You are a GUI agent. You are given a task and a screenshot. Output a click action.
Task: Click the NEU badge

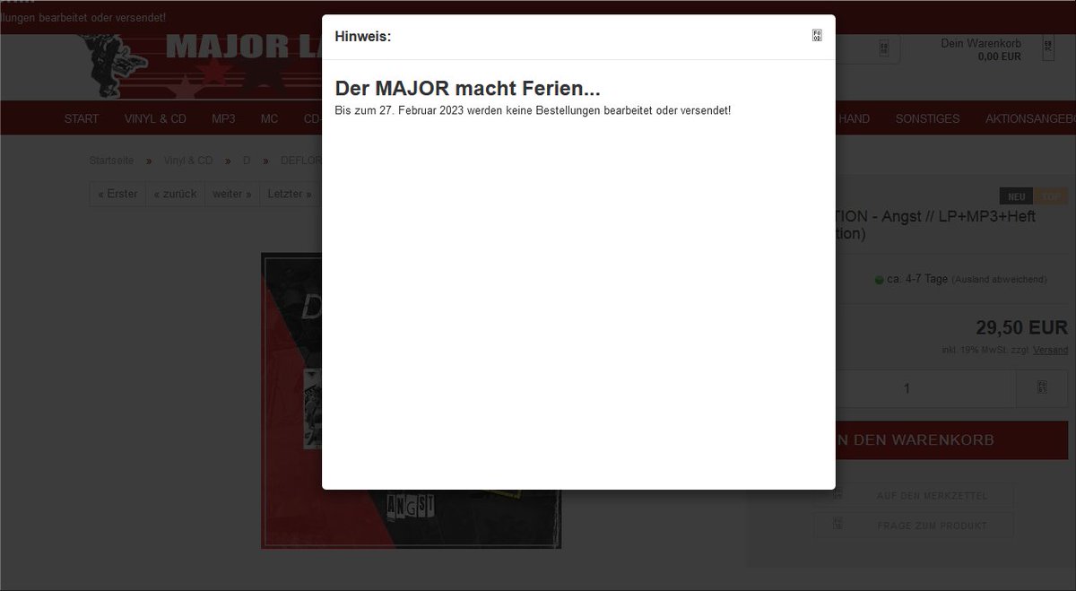(x=1016, y=196)
